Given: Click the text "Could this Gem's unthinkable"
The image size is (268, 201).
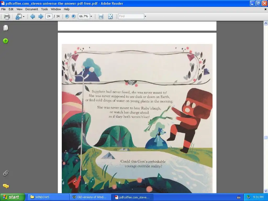Looking at the screenshot, I should click(143, 161).
